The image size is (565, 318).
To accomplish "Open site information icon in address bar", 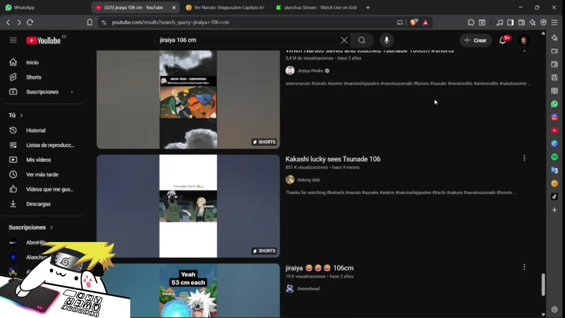I will [103, 22].
